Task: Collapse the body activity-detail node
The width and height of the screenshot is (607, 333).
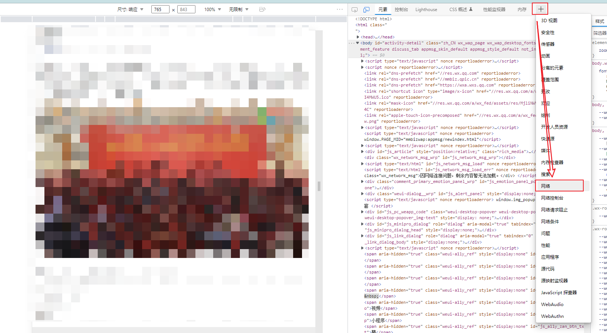Action: [x=358, y=43]
